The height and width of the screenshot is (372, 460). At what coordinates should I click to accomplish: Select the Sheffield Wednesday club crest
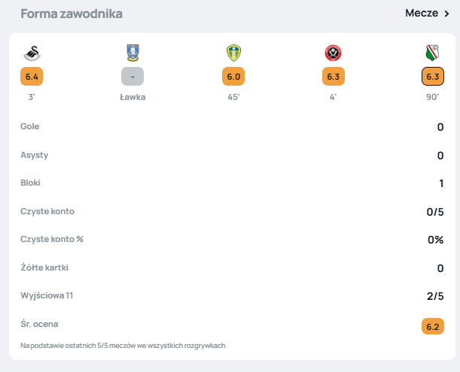[x=133, y=53]
